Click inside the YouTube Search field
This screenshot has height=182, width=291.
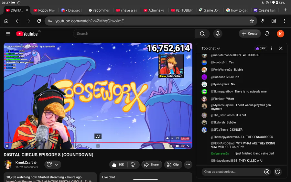pyautogui.click(x=134, y=34)
